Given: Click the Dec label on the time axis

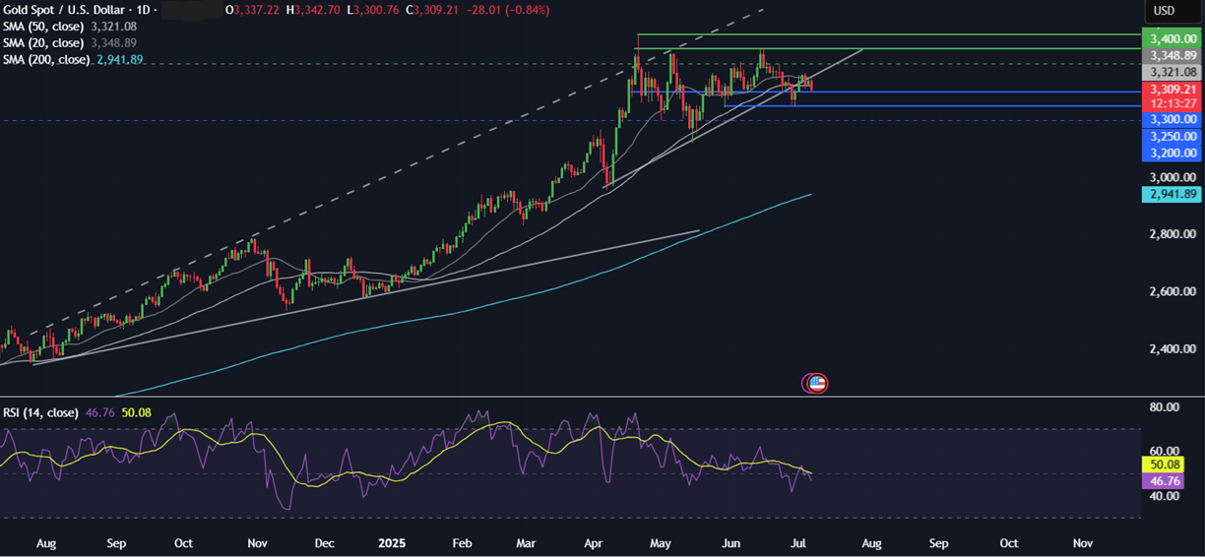Looking at the screenshot, I should tap(324, 542).
